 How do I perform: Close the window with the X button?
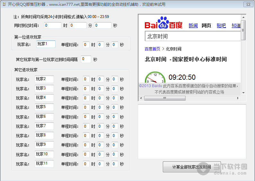(x=247, y=4)
